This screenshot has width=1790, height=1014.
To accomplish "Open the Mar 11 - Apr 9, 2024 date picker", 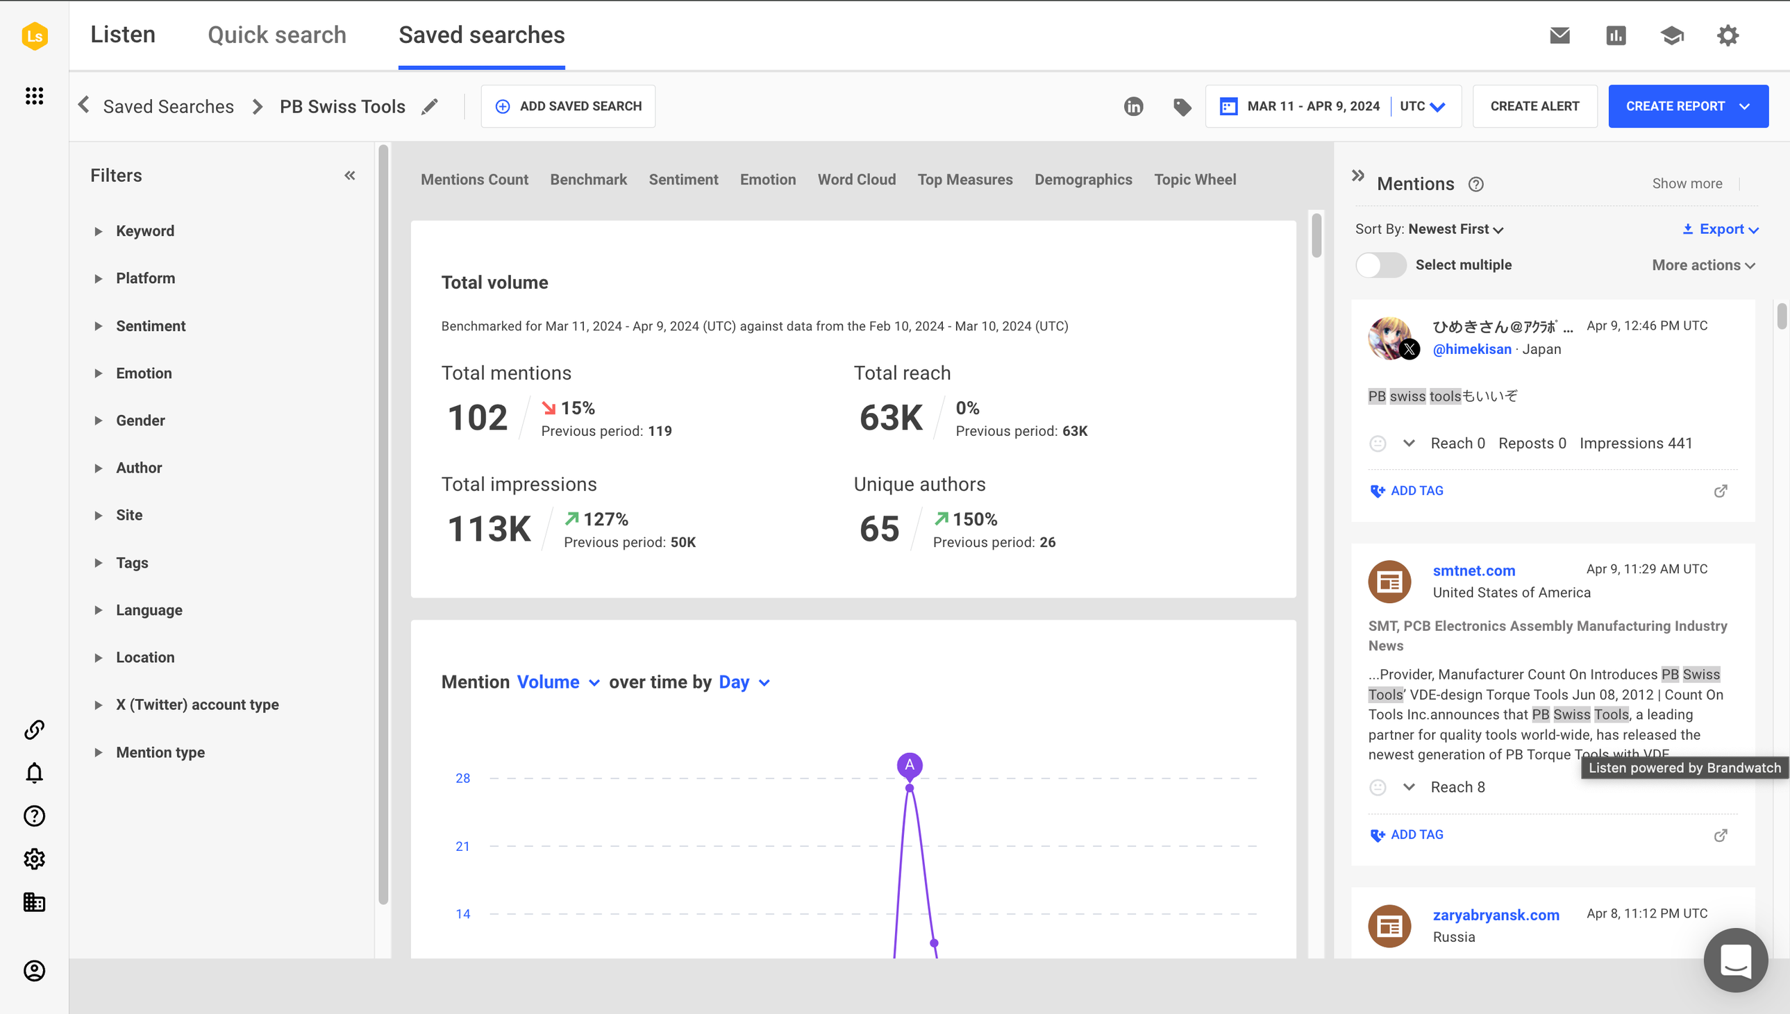I will 1300,107.
